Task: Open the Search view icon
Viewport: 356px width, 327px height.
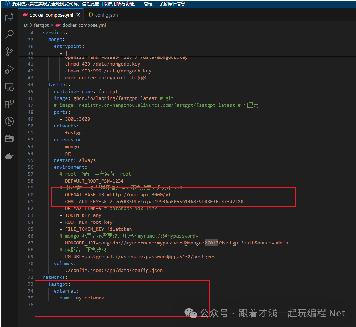Action: pos(9,34)
